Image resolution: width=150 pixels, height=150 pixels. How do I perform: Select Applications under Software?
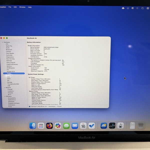12,100
